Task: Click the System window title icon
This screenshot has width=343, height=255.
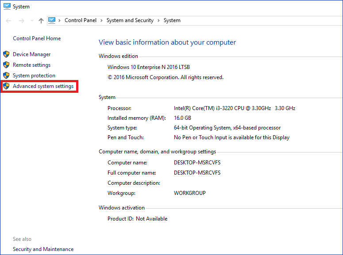Action: pos(7,6)
